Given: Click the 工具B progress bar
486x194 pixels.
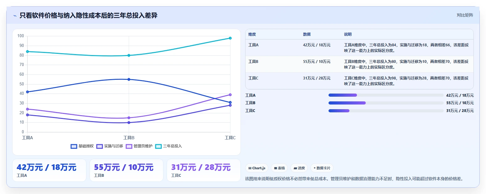Looking at the screenshot, I should [x=386, y=103].
